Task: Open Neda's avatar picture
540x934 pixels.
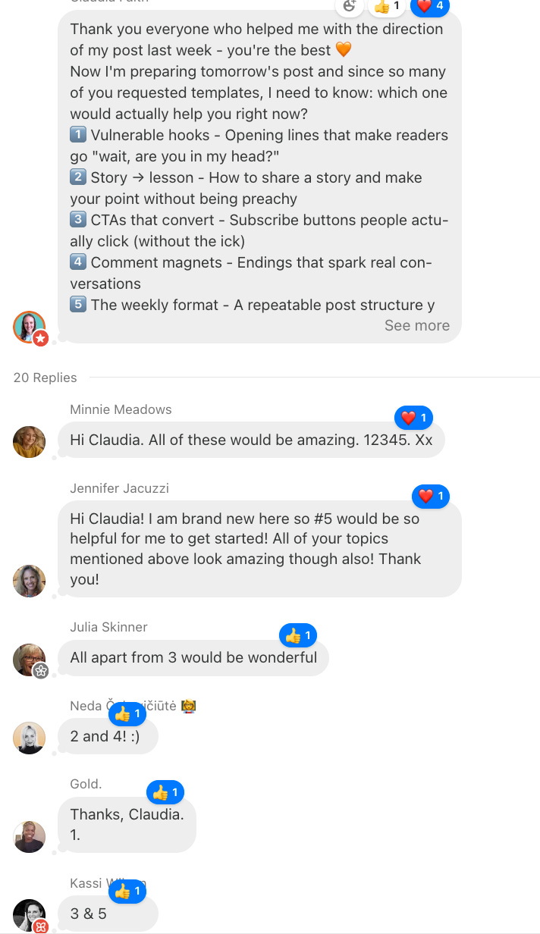Action: click(x=29, y=738)
